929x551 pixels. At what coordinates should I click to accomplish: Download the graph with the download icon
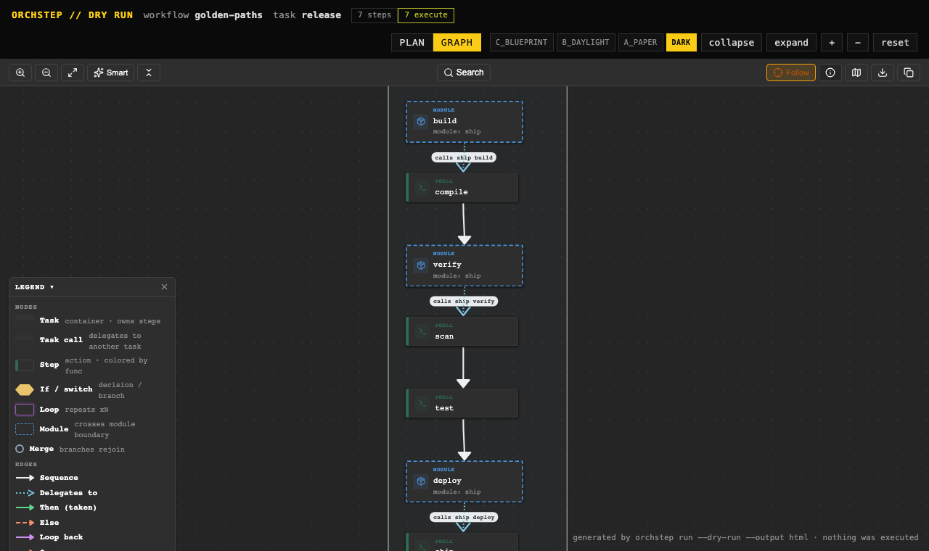883,72
